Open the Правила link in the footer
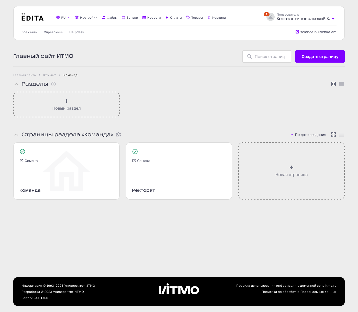 click(243, 286)
